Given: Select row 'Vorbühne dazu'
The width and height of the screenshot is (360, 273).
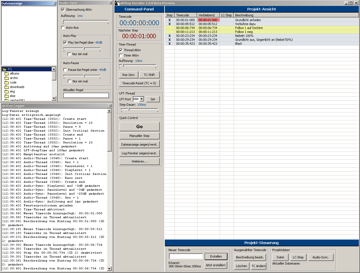Looking at the screenshot, I should [x=262, y=24].
